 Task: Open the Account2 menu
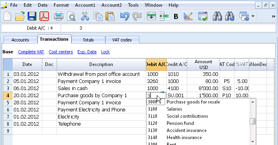(x=111, y=5)
